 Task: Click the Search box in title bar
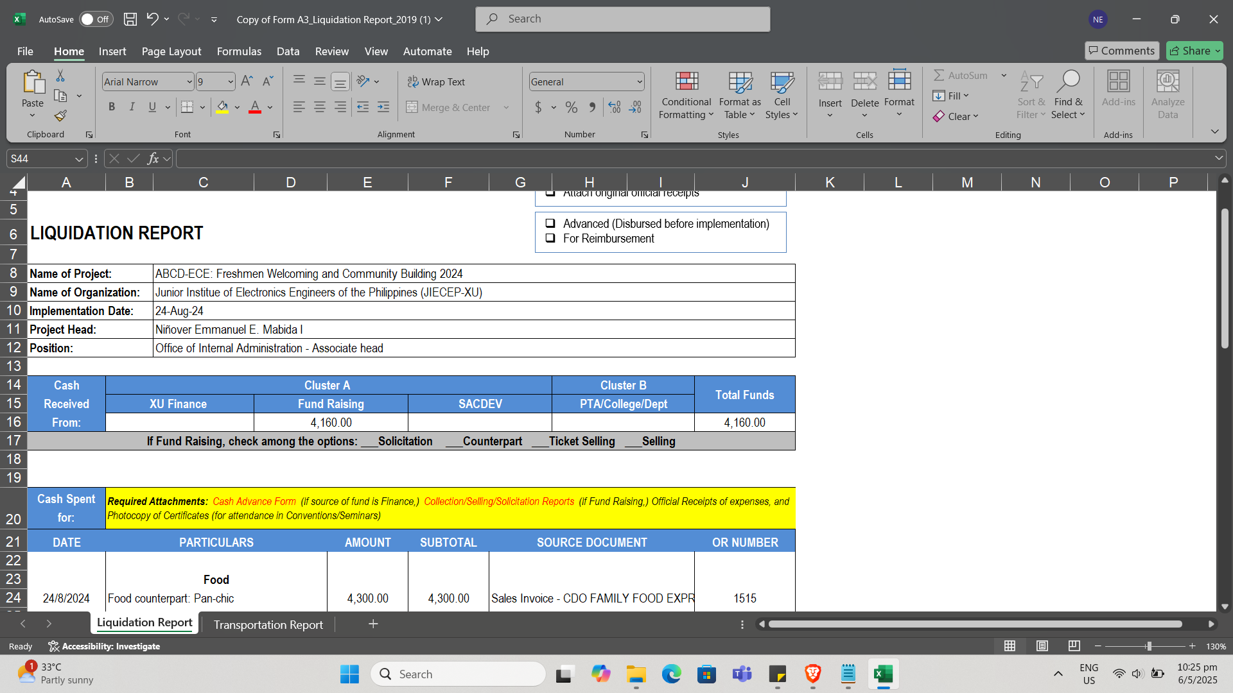[623, 19]
